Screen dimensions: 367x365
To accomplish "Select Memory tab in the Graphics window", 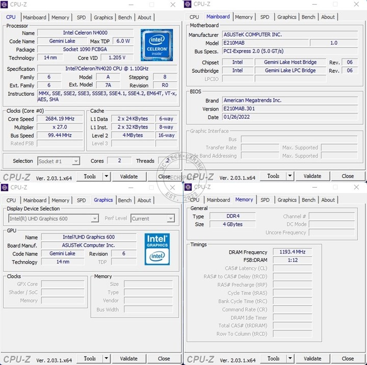I will [60, 200].
